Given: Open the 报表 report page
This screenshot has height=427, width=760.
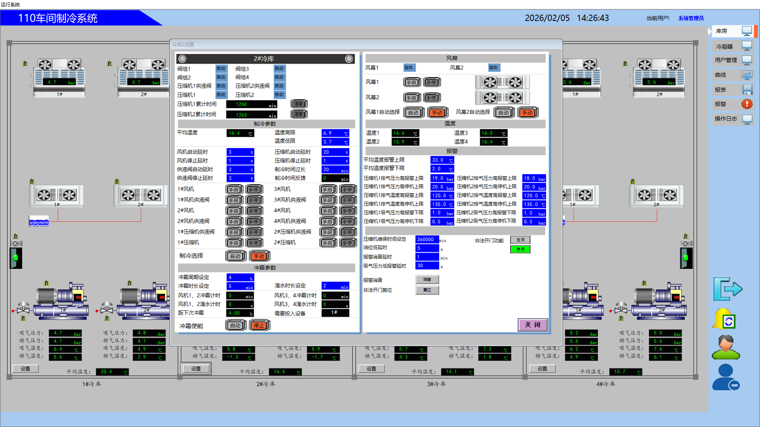Looking at the screenshot, I should tap(733, 90).
